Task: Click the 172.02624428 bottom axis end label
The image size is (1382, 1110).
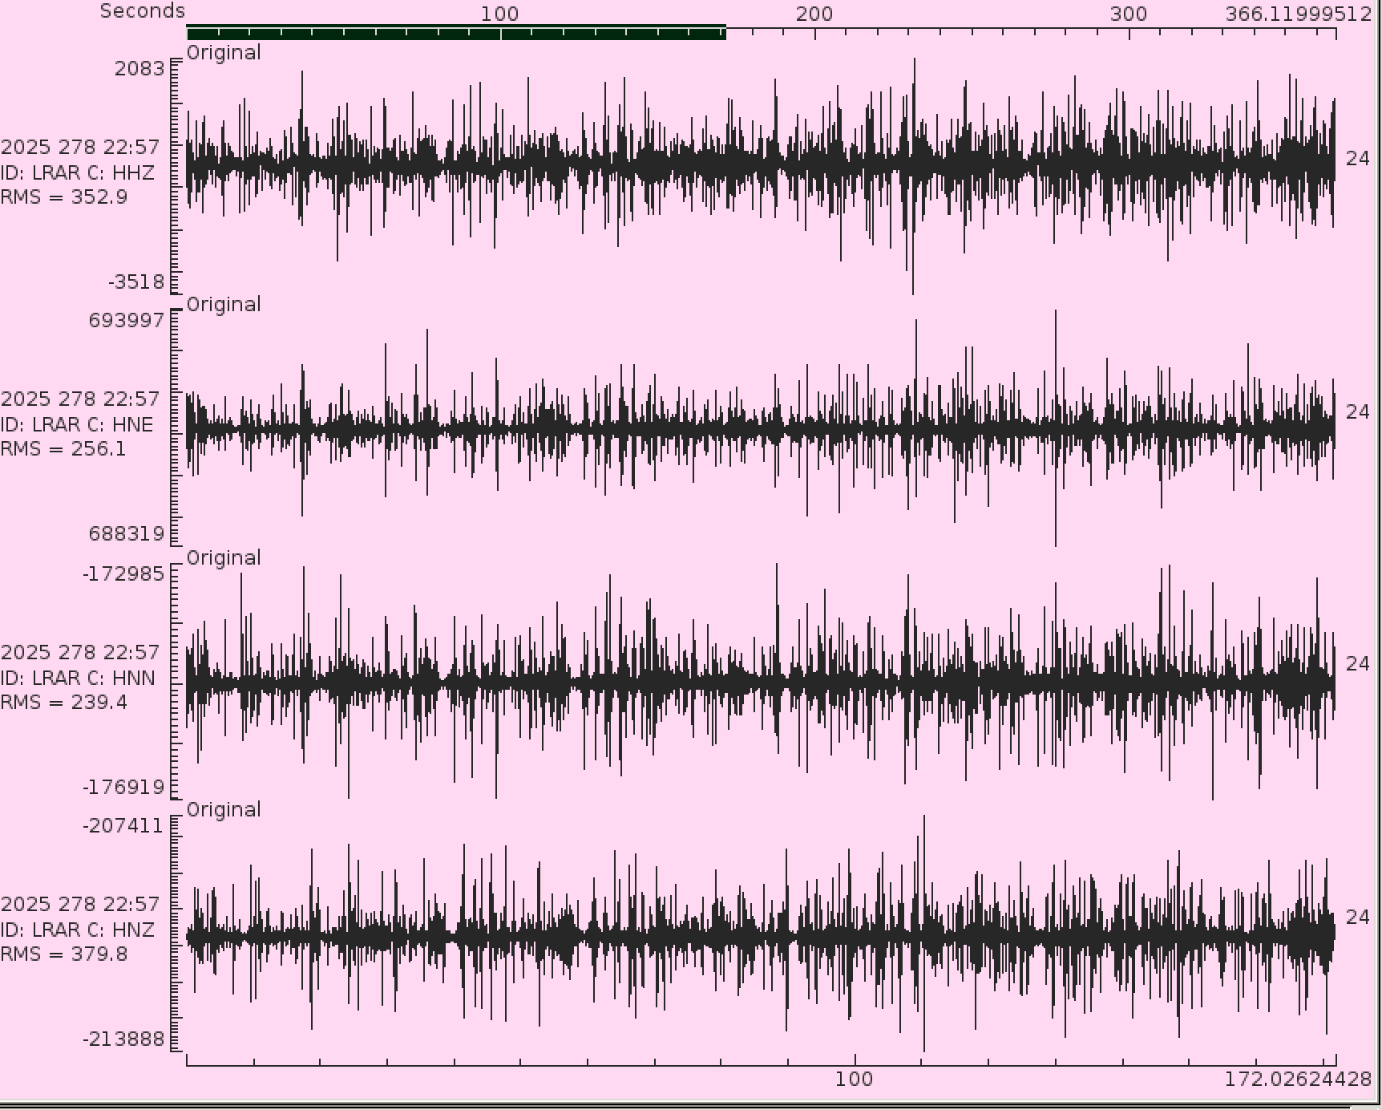Action: pos(1297,1079)
